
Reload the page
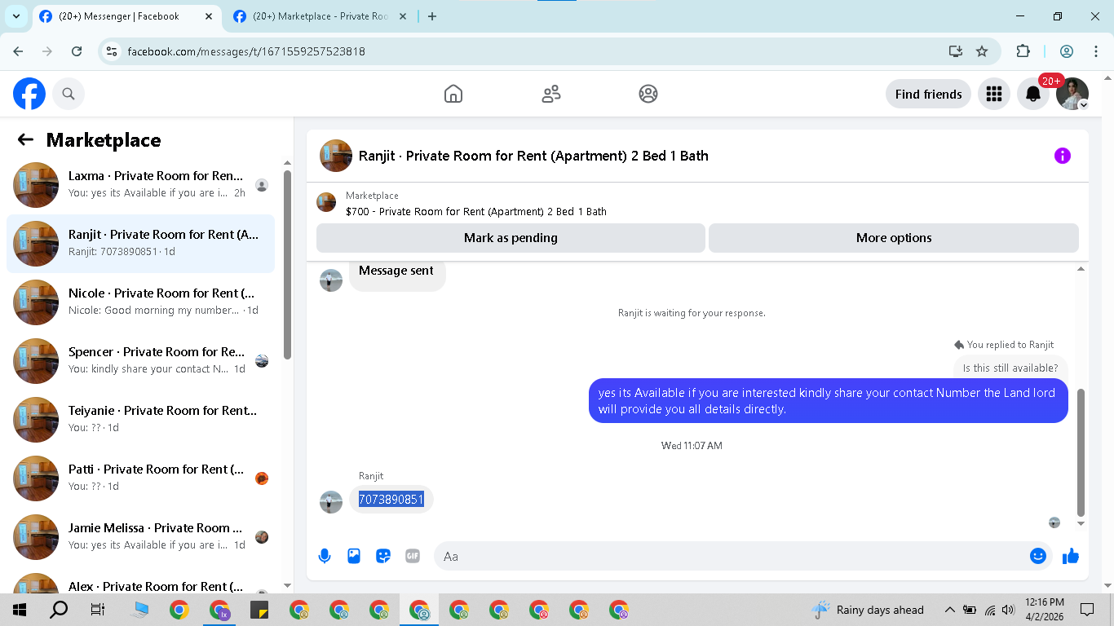(77, 51)
